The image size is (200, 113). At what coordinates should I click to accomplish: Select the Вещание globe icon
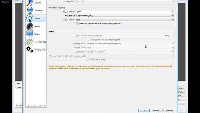click(30, 10)
